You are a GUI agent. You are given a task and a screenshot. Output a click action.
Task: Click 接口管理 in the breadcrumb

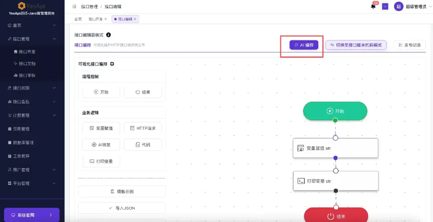[89, 7]
